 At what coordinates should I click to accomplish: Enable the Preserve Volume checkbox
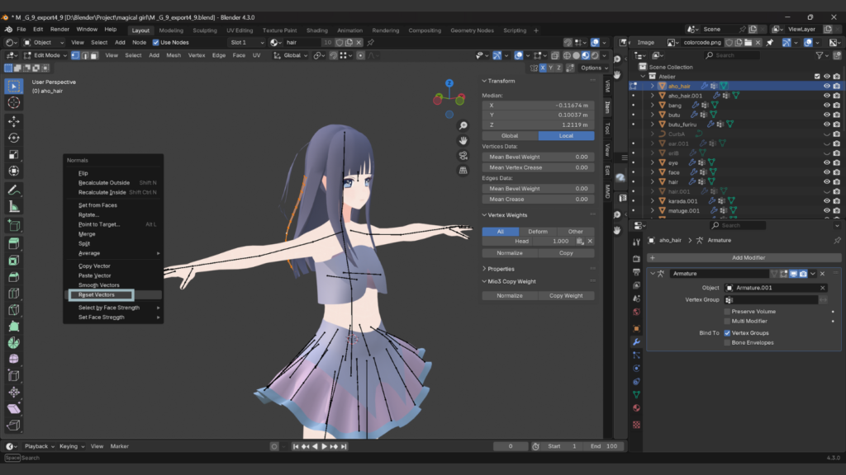click(x=727, y=312)
